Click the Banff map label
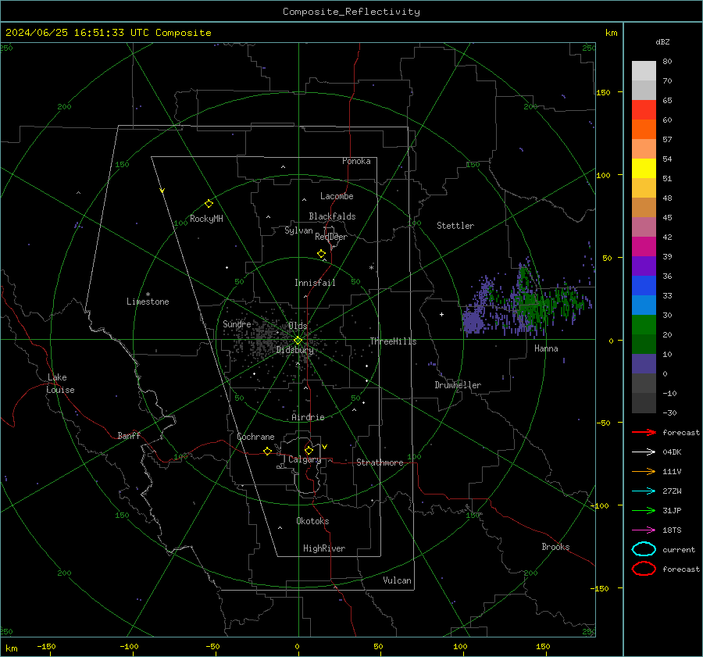This screenshot has height=657, width=703. [x=129, y=435]
